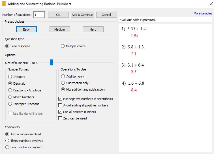The height and width of the screenshot is (154, 214).
Task: Click the Number of questions field
Action: 39,15
